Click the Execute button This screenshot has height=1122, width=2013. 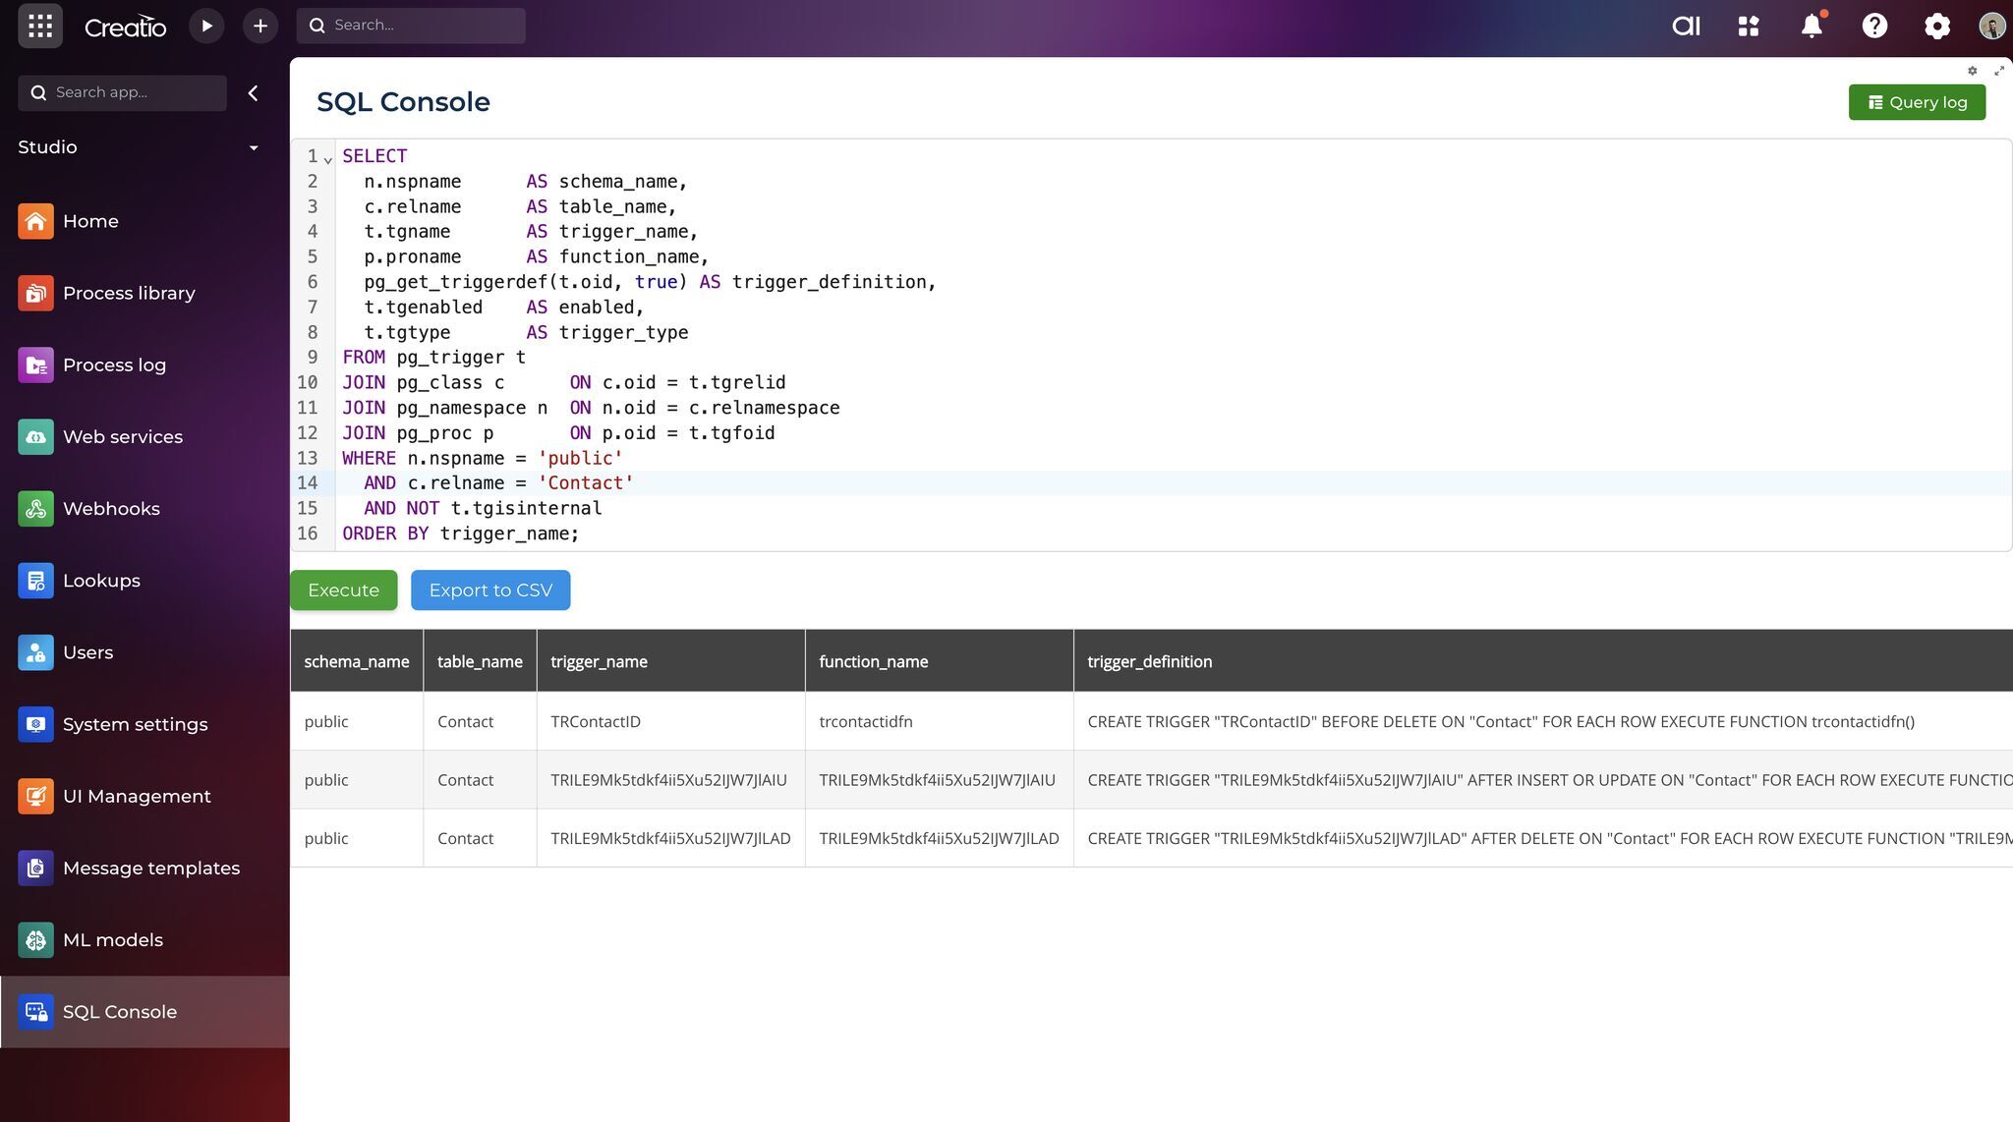click(x=343, y=590)
